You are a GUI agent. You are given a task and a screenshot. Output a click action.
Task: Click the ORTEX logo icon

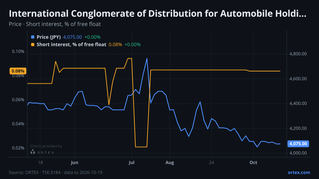click(x=33, y=152)
